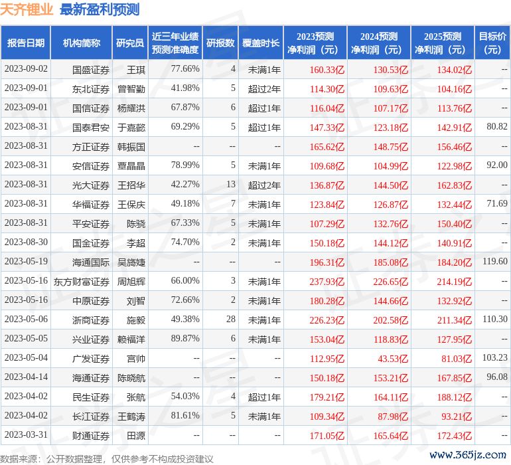The width and height of the screenshot is (511, 465).
Task: Click target price 119.60
Action: 495,261
